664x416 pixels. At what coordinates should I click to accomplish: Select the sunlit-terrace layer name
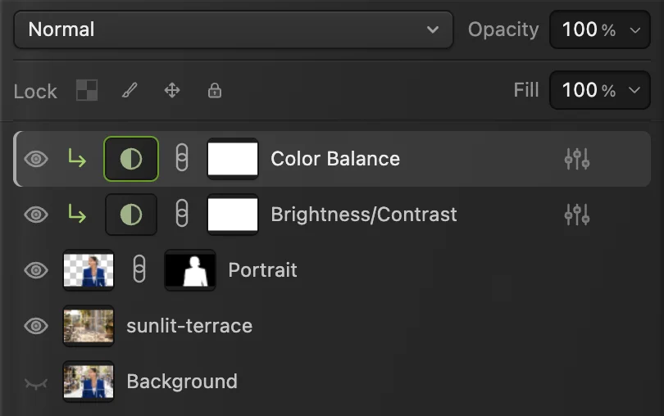189,326
